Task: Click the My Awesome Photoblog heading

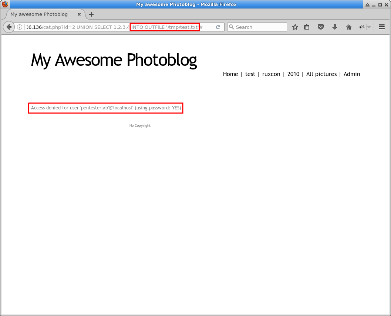Action: 114,60
